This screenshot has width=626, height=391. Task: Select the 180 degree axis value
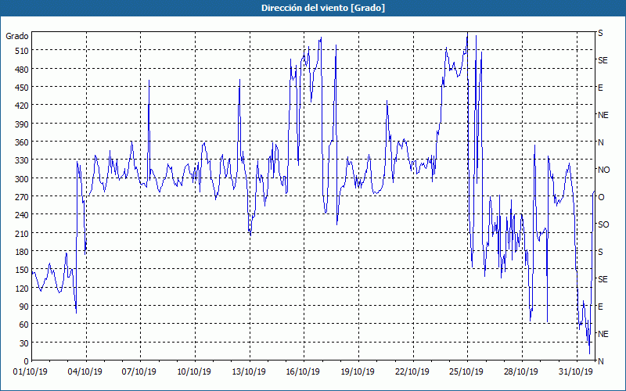(21, 252)
